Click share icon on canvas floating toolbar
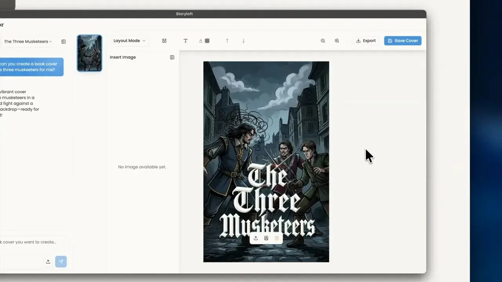This screenshot has width=502, height=282. coord(256,238)
